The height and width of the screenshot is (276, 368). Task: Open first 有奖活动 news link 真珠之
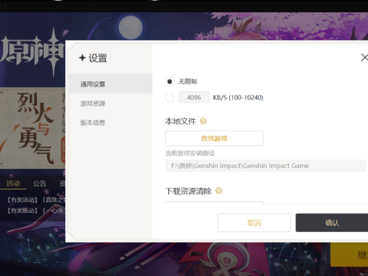(x=36, y=200)
